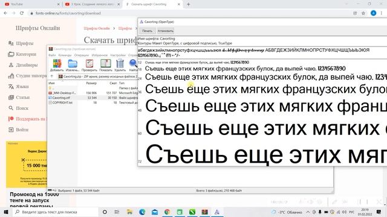Viewport: 387px width, 217px height.
Task: Reload the page in the browser
Action: (x=22, y=13)
